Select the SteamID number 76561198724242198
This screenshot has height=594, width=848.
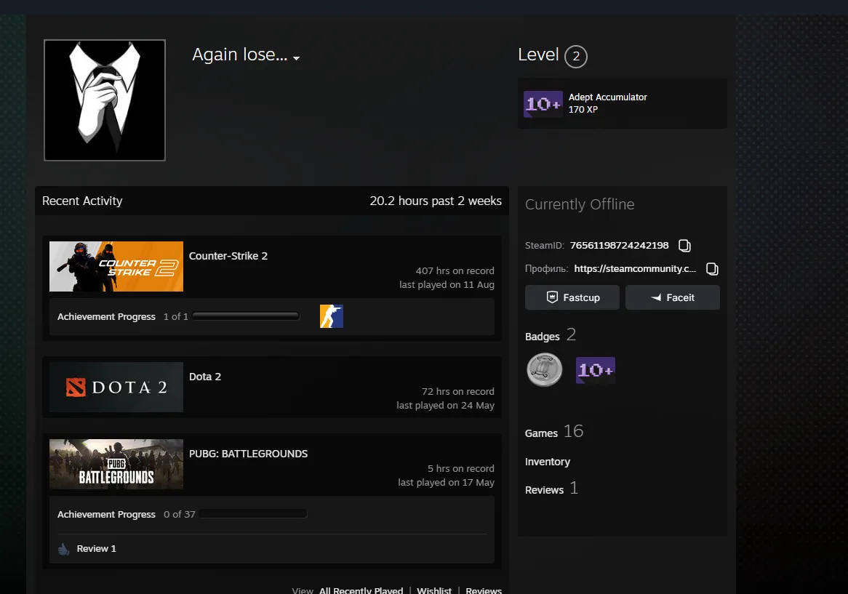pos(619,246)
